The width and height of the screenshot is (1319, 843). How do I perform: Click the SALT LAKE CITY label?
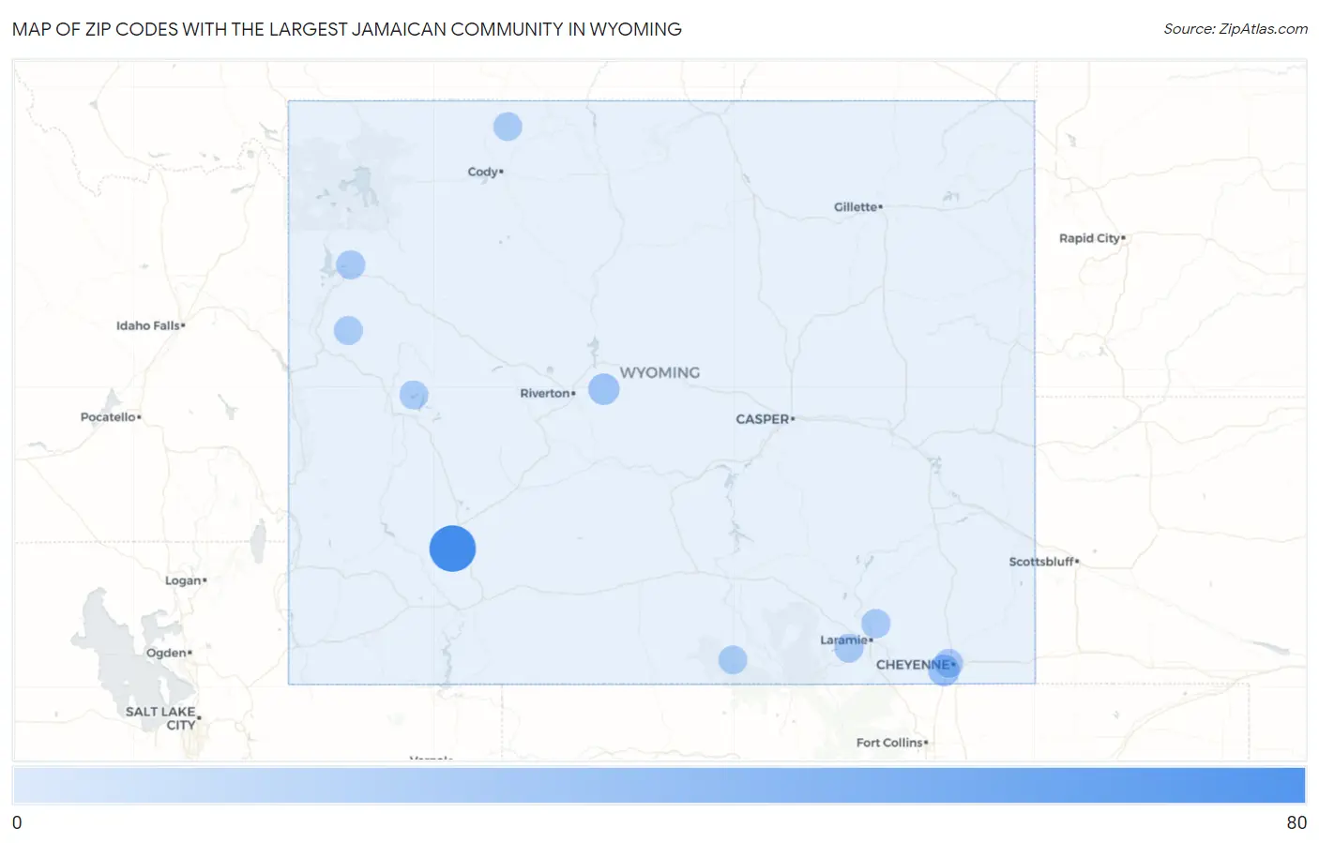tap(162, 718)
